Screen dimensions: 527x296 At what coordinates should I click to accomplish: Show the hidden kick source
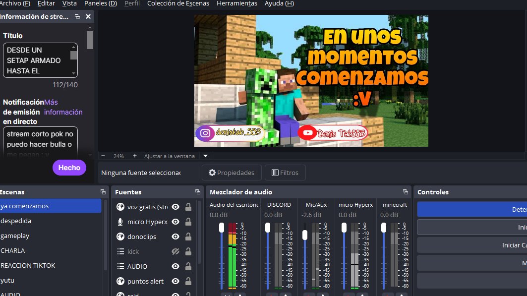coord(176,251)
